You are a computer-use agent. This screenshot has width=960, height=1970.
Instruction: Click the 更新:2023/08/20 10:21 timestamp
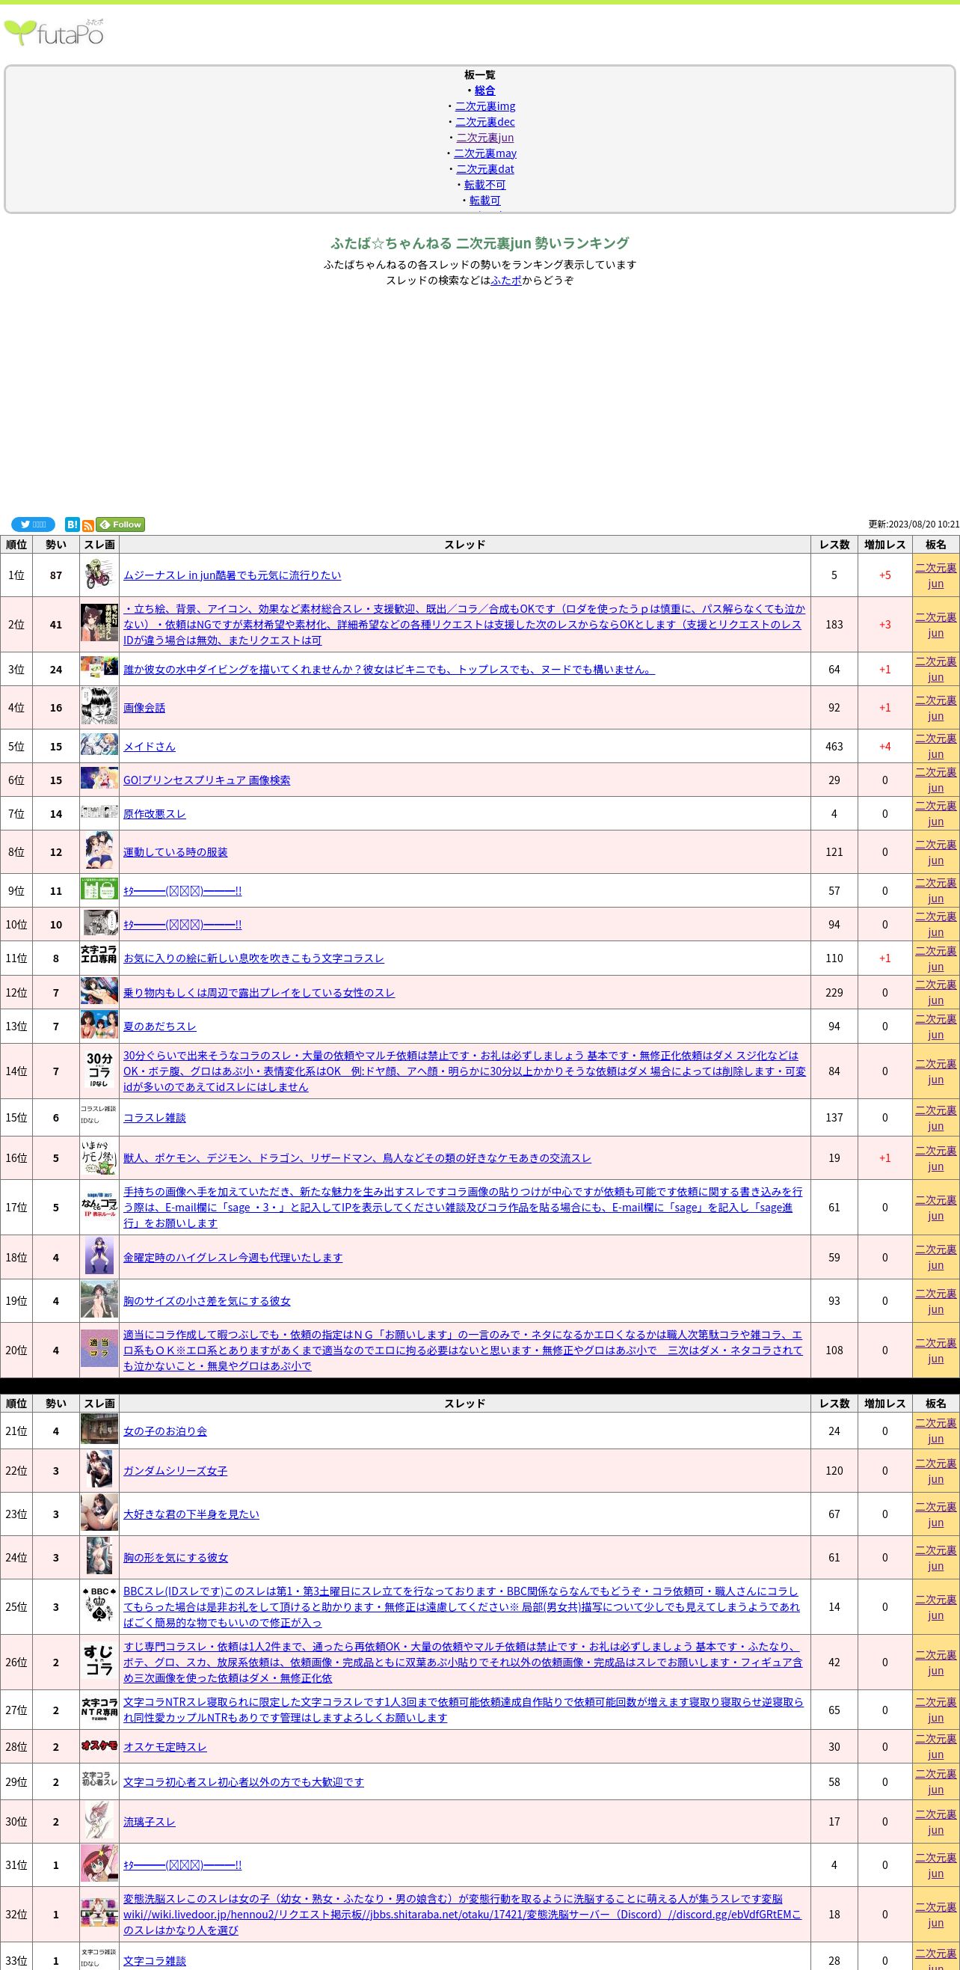[914, 524]
